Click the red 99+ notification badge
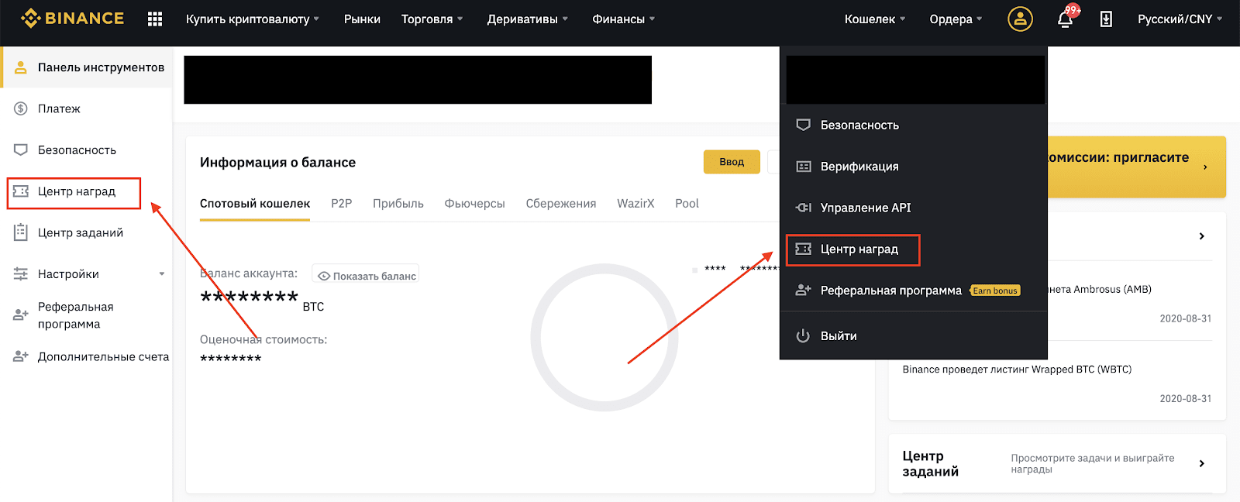Image resolution: width=1240 pixels, height=502 pixels. pos(1073,10)
